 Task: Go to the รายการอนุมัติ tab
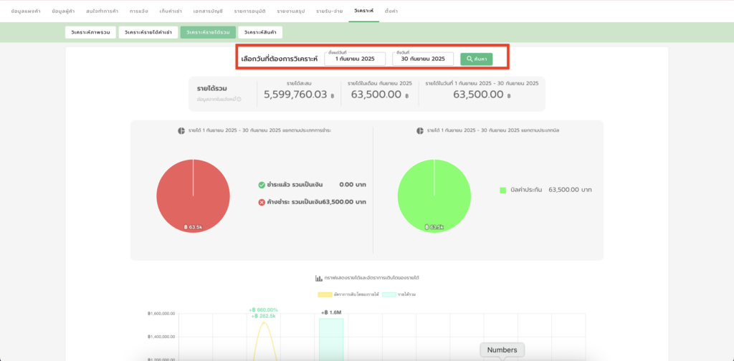coord(249,10)
